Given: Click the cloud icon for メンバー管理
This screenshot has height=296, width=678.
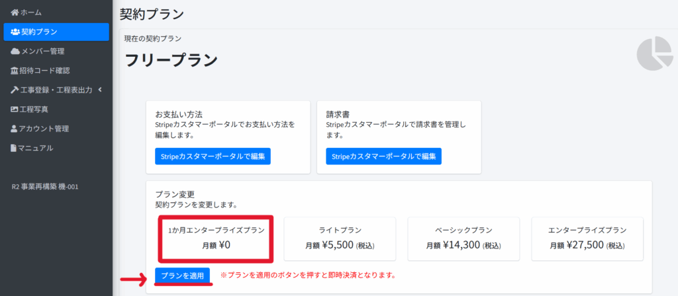Looking at the screenshot, I should pyautogui.click(x=15, y=52).
